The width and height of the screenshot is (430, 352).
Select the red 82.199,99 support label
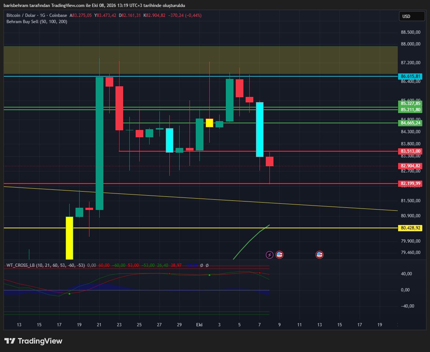[x=410, y=184]
